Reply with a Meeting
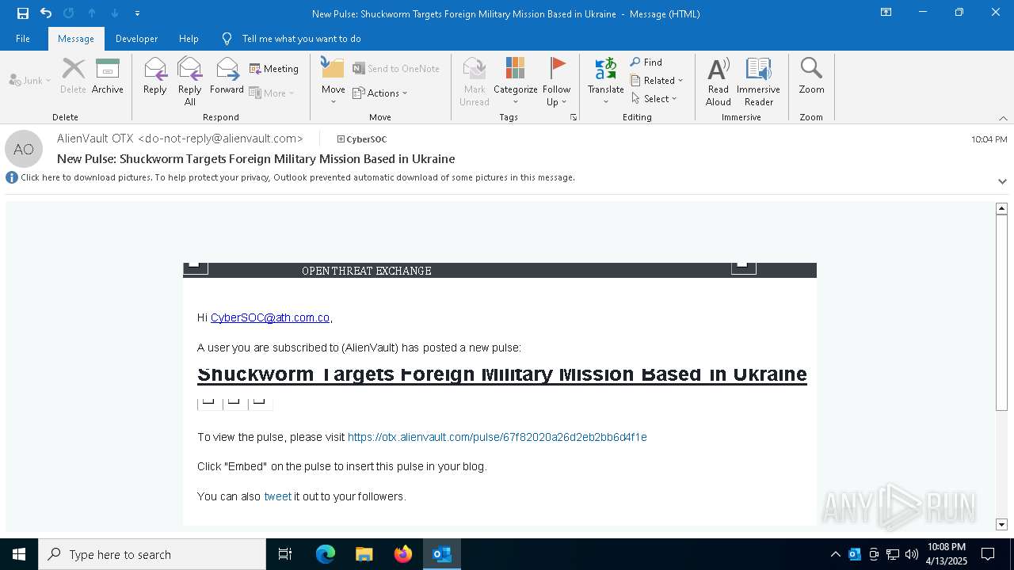 click(x=274, y=69)
